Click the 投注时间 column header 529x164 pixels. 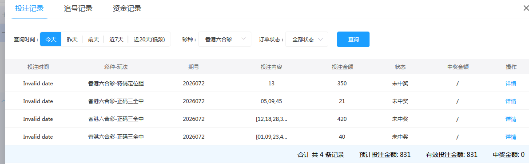click(x=38, y=67)
